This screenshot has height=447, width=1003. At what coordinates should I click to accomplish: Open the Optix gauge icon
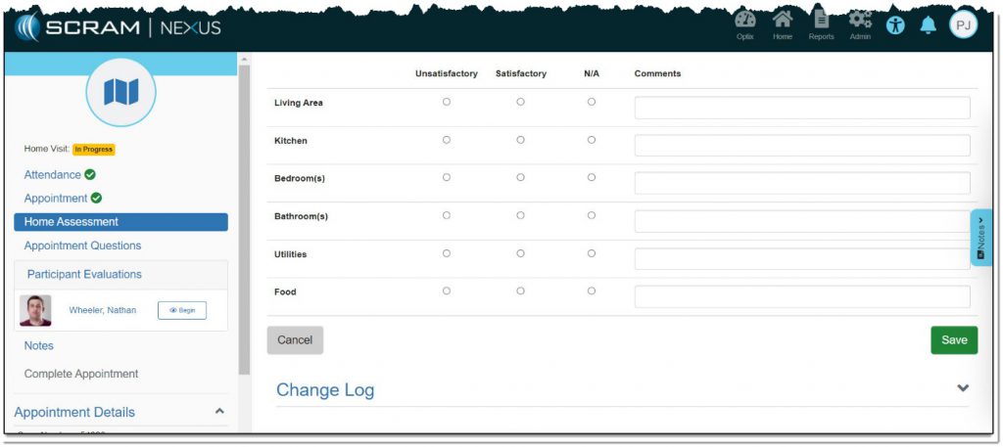[744, 22]
